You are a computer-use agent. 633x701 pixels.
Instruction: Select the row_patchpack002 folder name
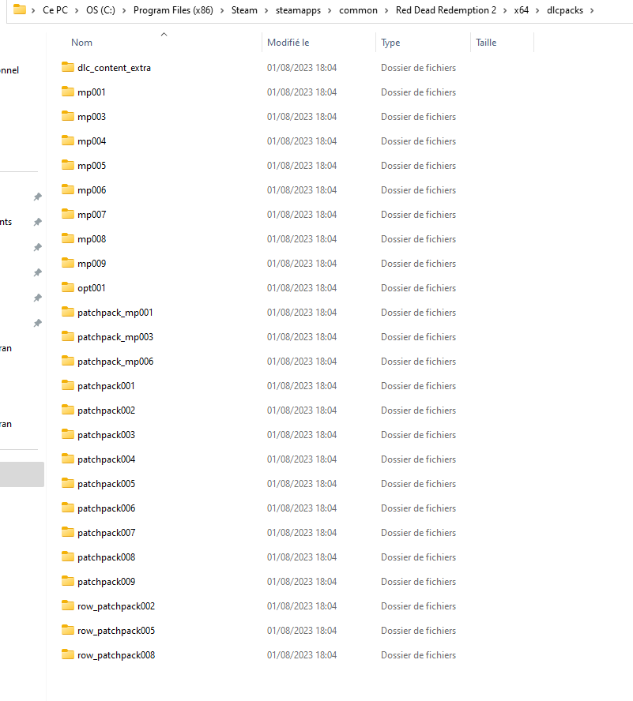pos(116,606)
